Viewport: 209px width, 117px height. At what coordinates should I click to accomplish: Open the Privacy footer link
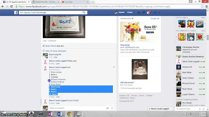pos(134,96)
